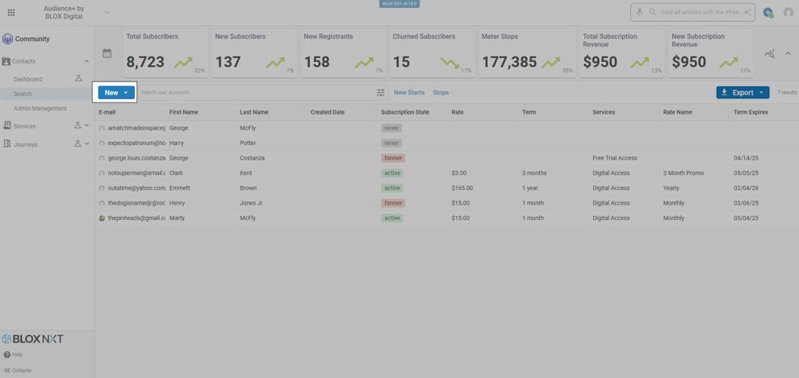Open the analytics chart explore icon
Screen dimensions: 799x378
[769, 54]
